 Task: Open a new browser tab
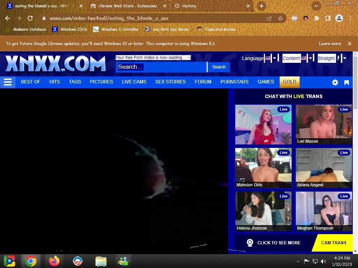point(262,6)
